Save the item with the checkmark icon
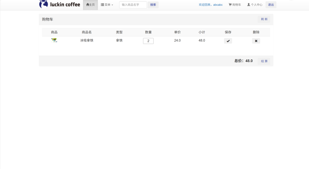 click(228, 41)
